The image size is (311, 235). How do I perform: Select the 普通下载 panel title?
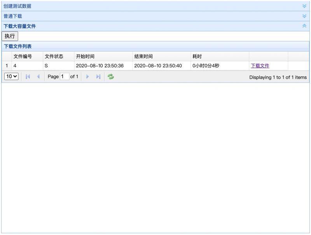[x=13, y=16]
